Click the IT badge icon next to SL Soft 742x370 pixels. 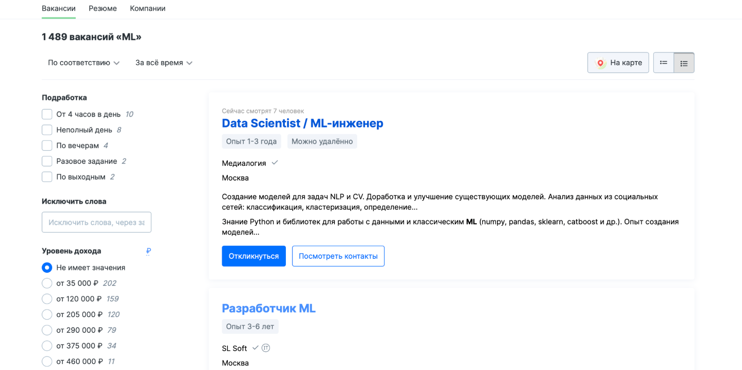(x=266, y=348)
